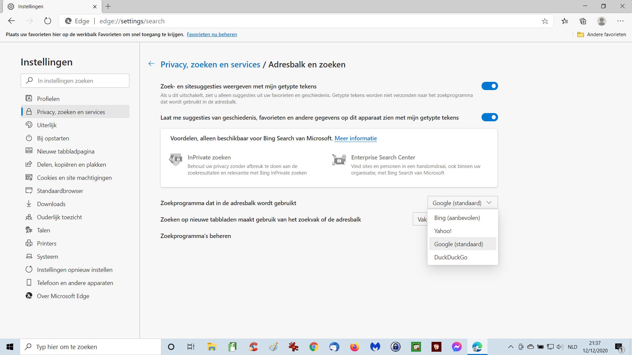Click the browser refresh icon
The width and height of the screenshot is (632, 355).
pos(48,21)
